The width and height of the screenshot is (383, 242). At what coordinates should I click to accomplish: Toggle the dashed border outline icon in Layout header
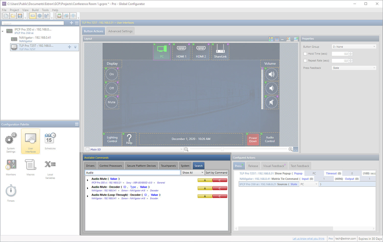coord(277,39)
